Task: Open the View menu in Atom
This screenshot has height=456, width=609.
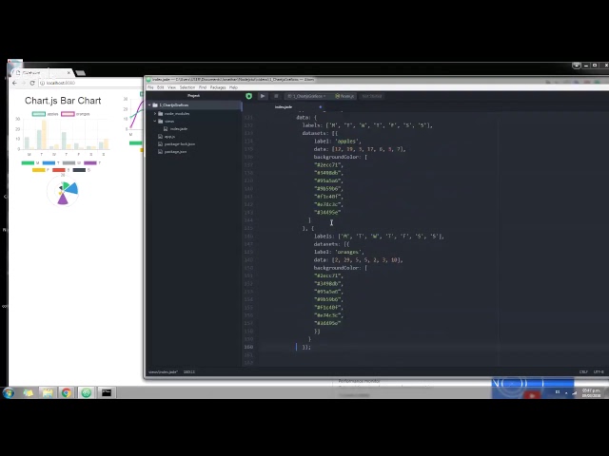Action: [x=171, y=87]
